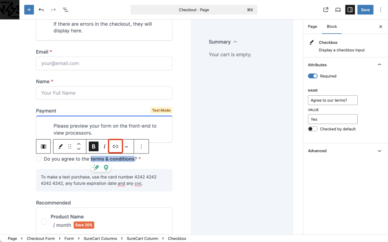Open the Document Overview list view
Image resolution: width=388 pixels, height=242 pixels.
point(65,9)
